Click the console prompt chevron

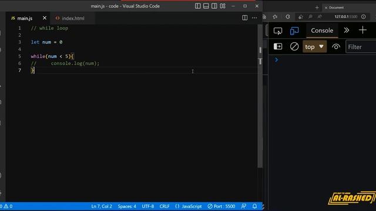click(x=276, y=60)
